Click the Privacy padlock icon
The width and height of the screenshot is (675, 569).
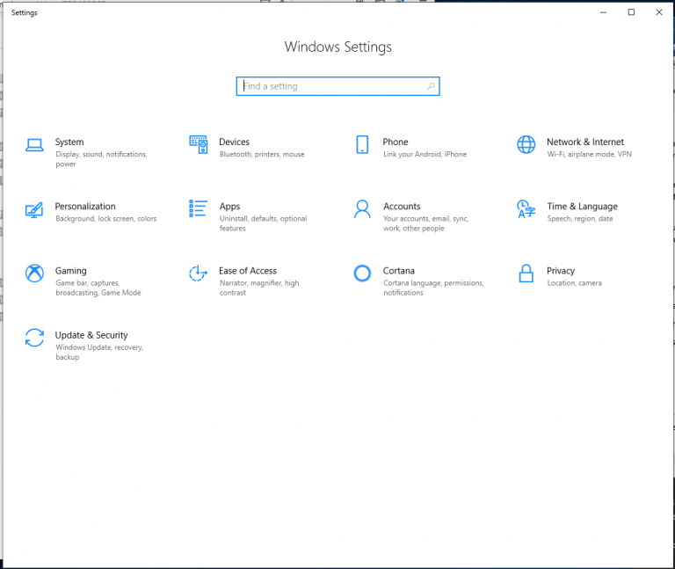tap(526, 274)
